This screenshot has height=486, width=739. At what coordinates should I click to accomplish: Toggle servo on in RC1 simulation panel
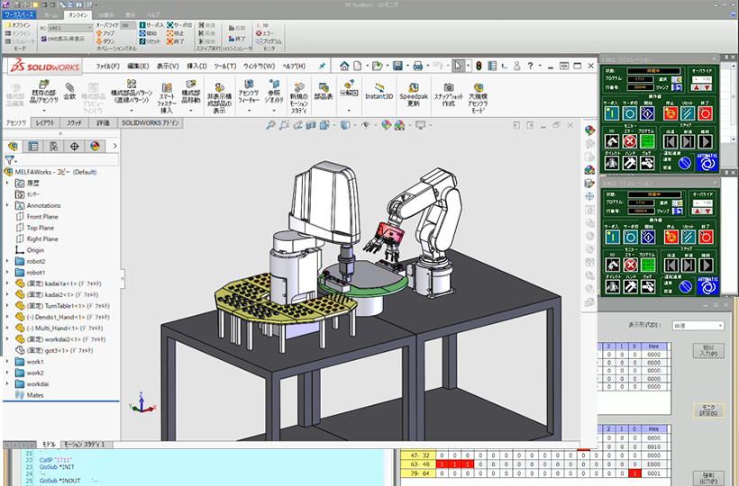pos(610,112)
